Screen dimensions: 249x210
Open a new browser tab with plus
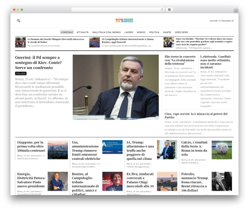236,11
